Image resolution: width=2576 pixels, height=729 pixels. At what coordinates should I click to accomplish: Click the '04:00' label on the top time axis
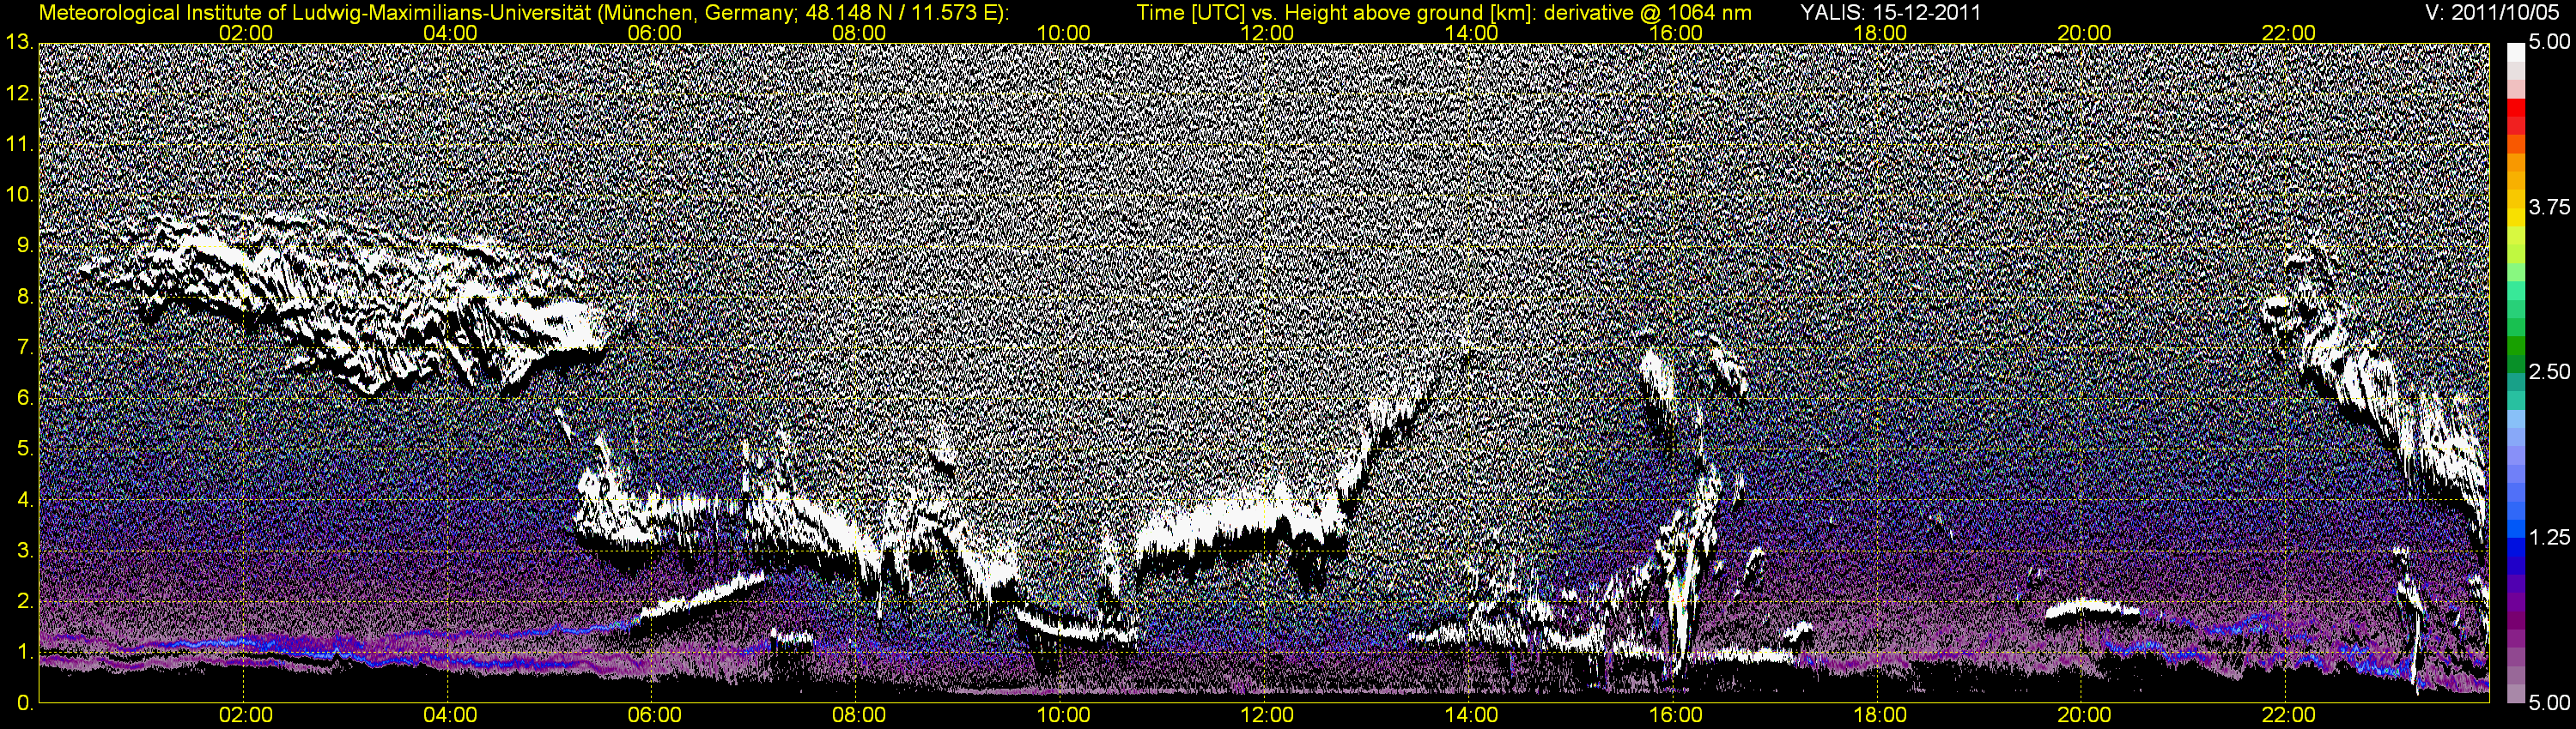pyautogui.click(x=450, y=33)
